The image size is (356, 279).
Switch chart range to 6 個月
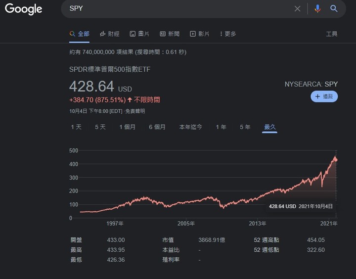[157, 127]
